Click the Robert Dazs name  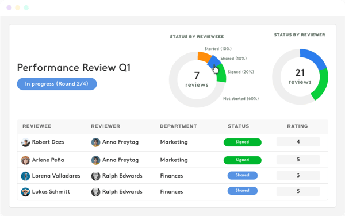[x=48, y=142]
